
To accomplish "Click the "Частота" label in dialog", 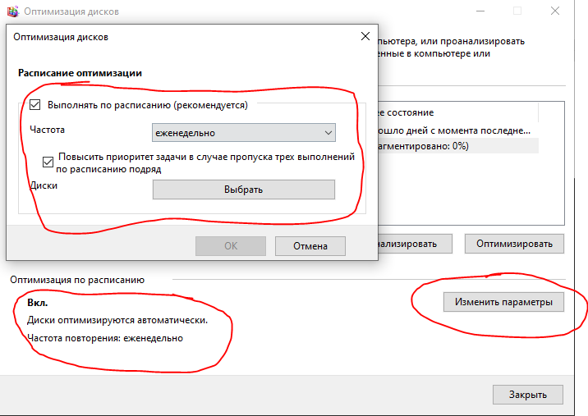I will pyautogui.click(x=48, y=130).
